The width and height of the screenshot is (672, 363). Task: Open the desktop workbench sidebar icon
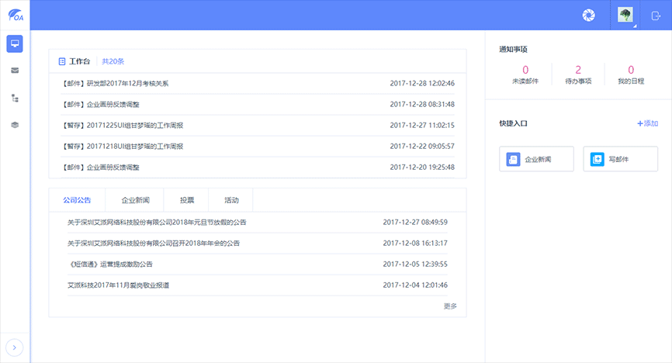[15, 43]
